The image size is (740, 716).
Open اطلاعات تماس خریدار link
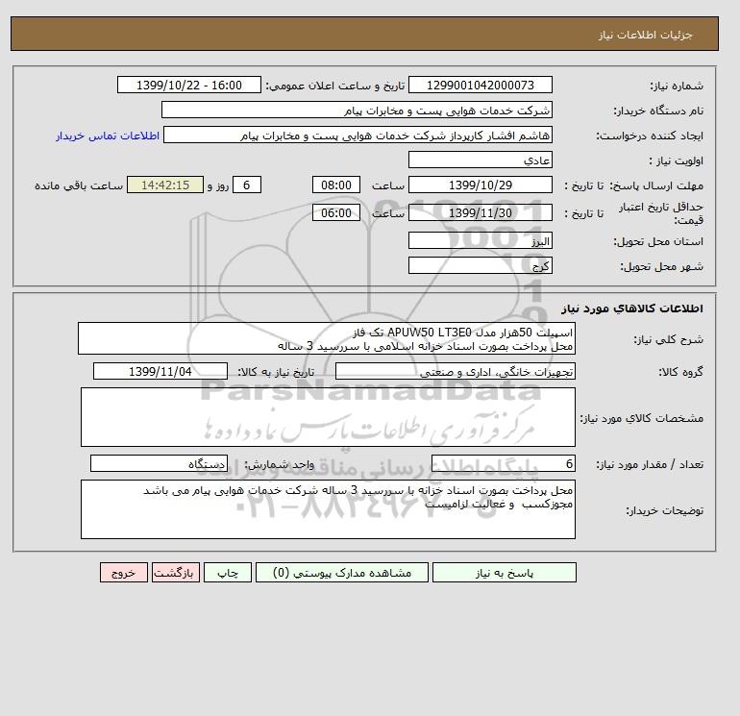coord(108,136)
